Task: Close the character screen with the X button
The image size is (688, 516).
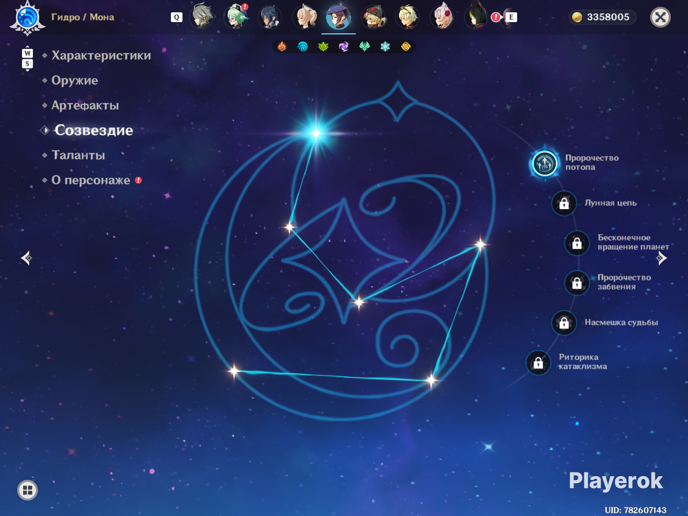Action: point(660,17)
